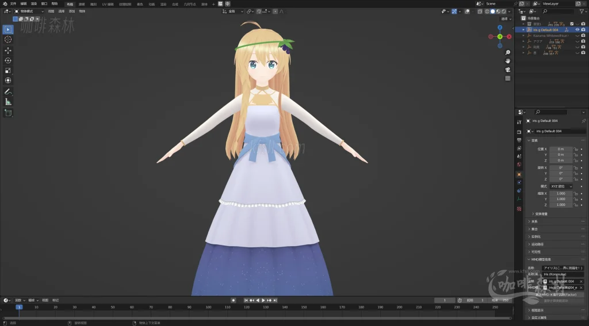Screen dimensions: 589x326
Task: Open the Render properties tab
Action: point(519,132)
